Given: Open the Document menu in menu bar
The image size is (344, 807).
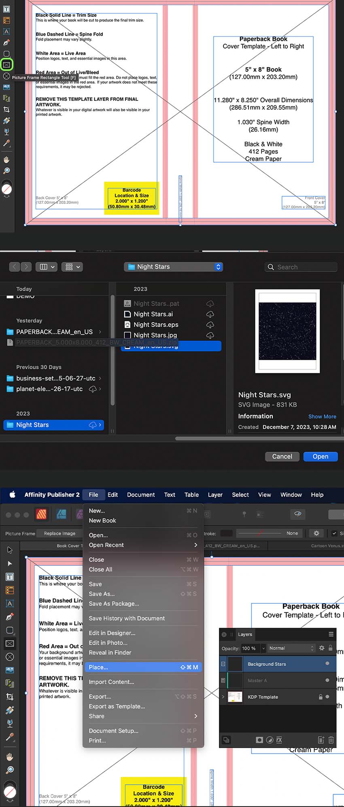Looking at the screenshot, I should (141, 495).
